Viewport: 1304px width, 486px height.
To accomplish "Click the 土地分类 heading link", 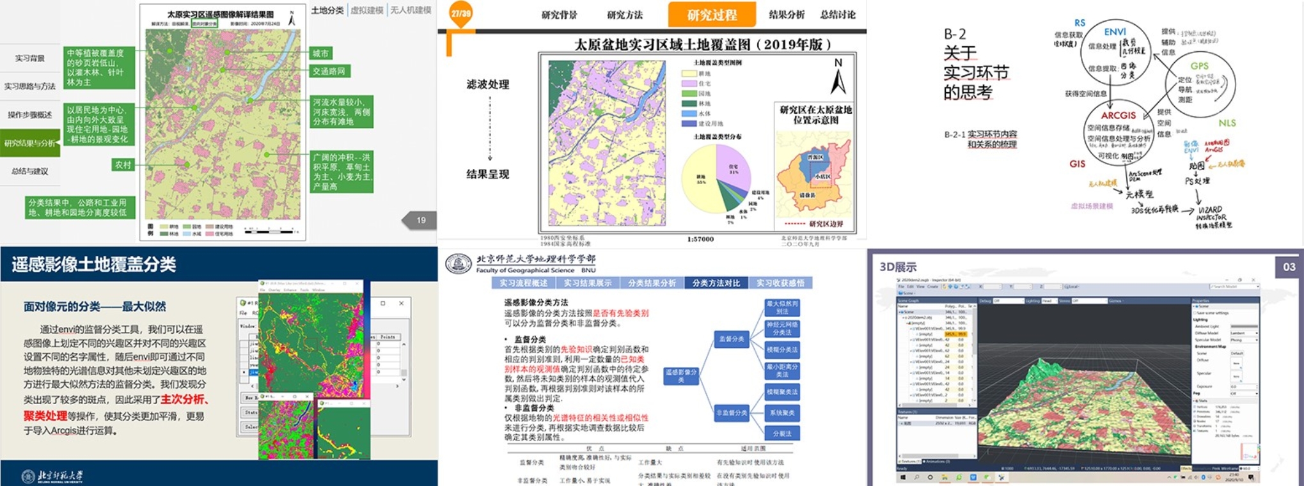I will pos(327,10).
